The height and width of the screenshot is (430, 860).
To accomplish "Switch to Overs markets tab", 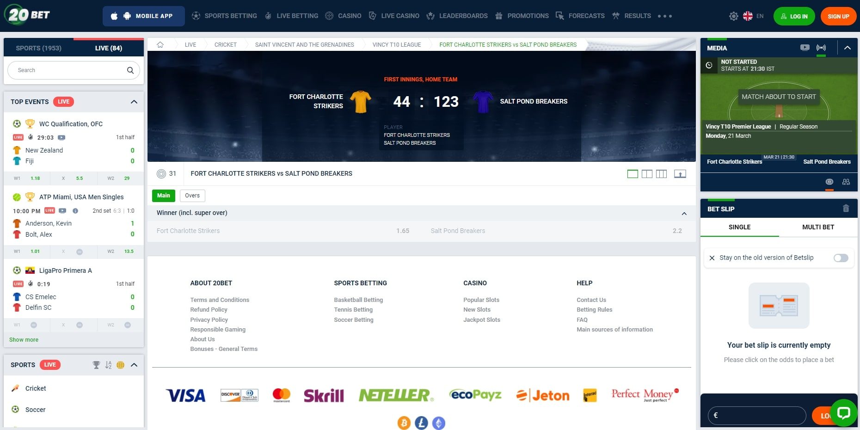I will tap(192, 196).
